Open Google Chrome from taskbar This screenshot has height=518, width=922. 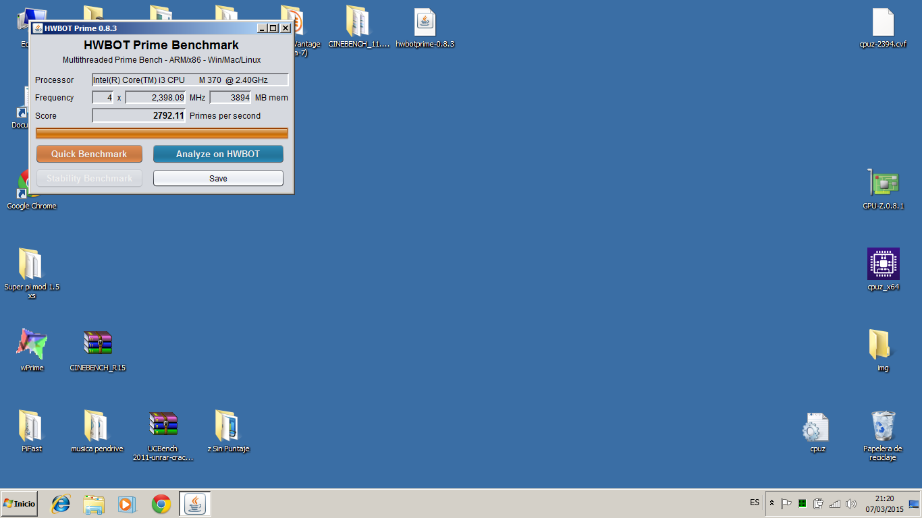161,504
